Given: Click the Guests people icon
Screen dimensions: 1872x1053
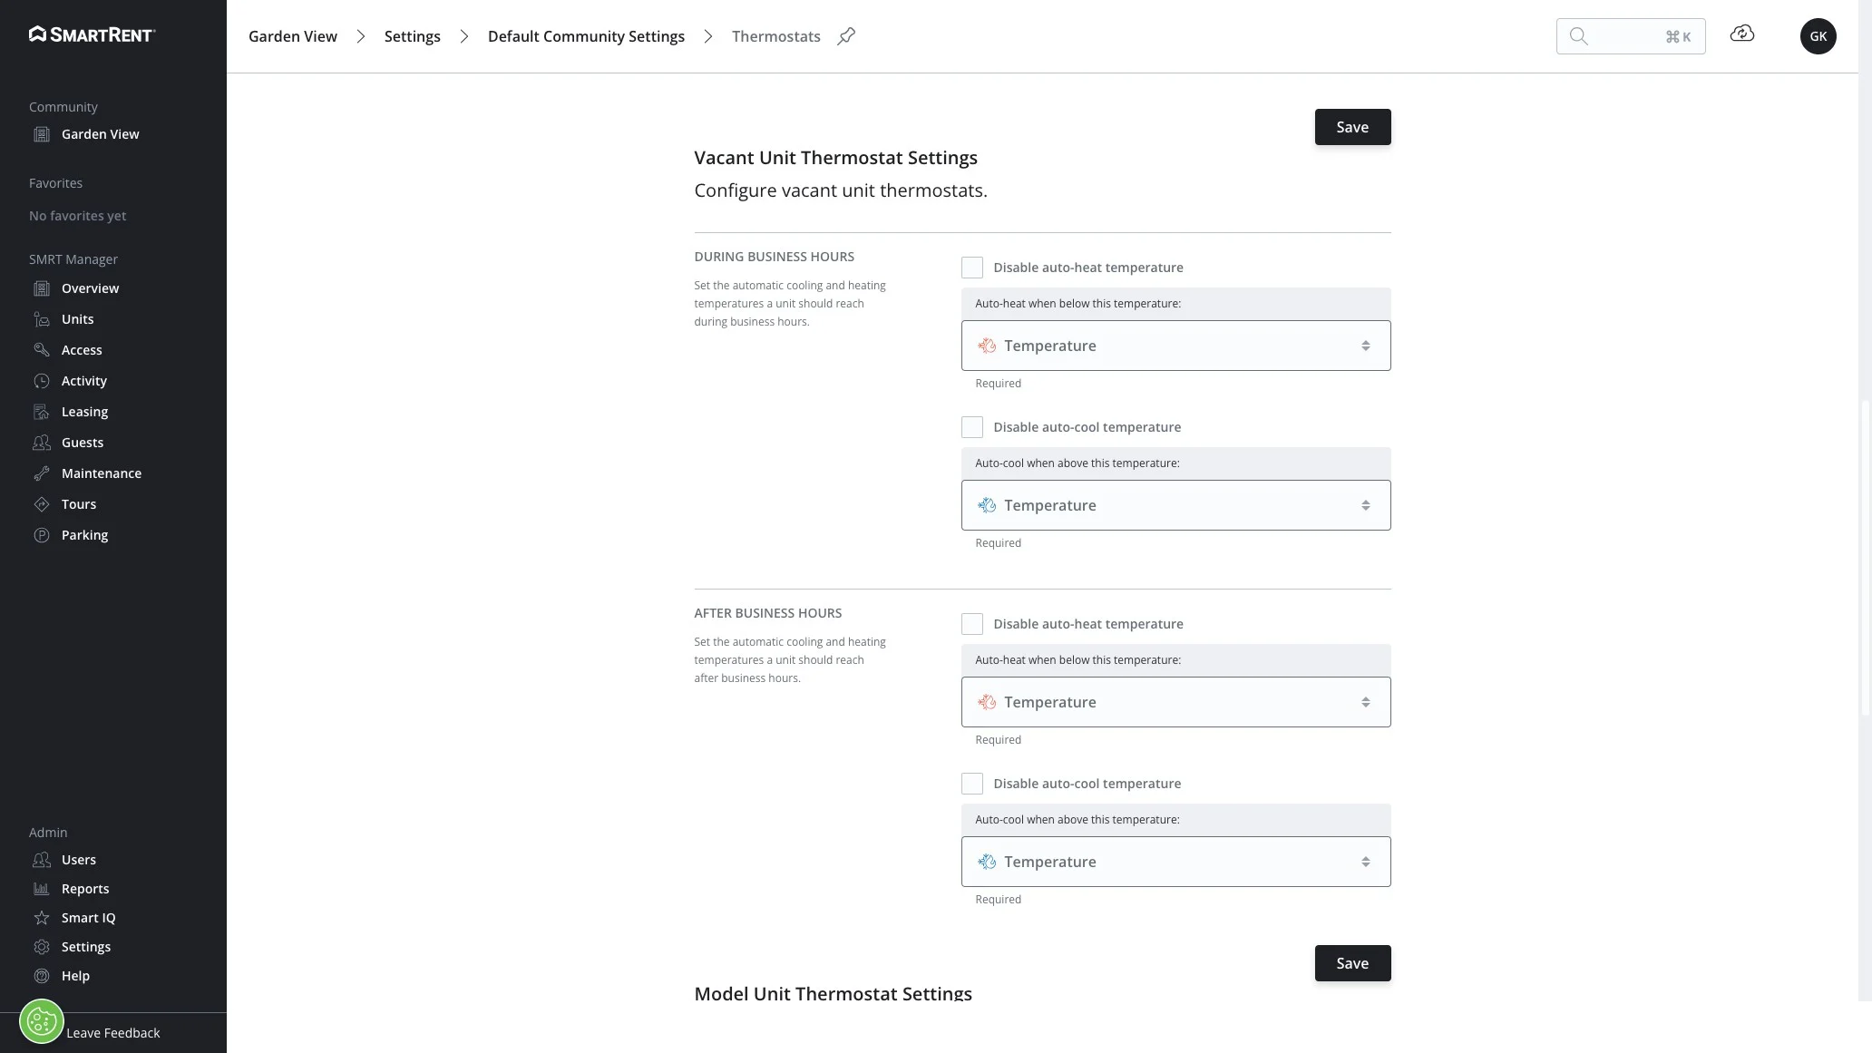Looking at the screenshot, I should pyautogui.click(x=42, y=443).
